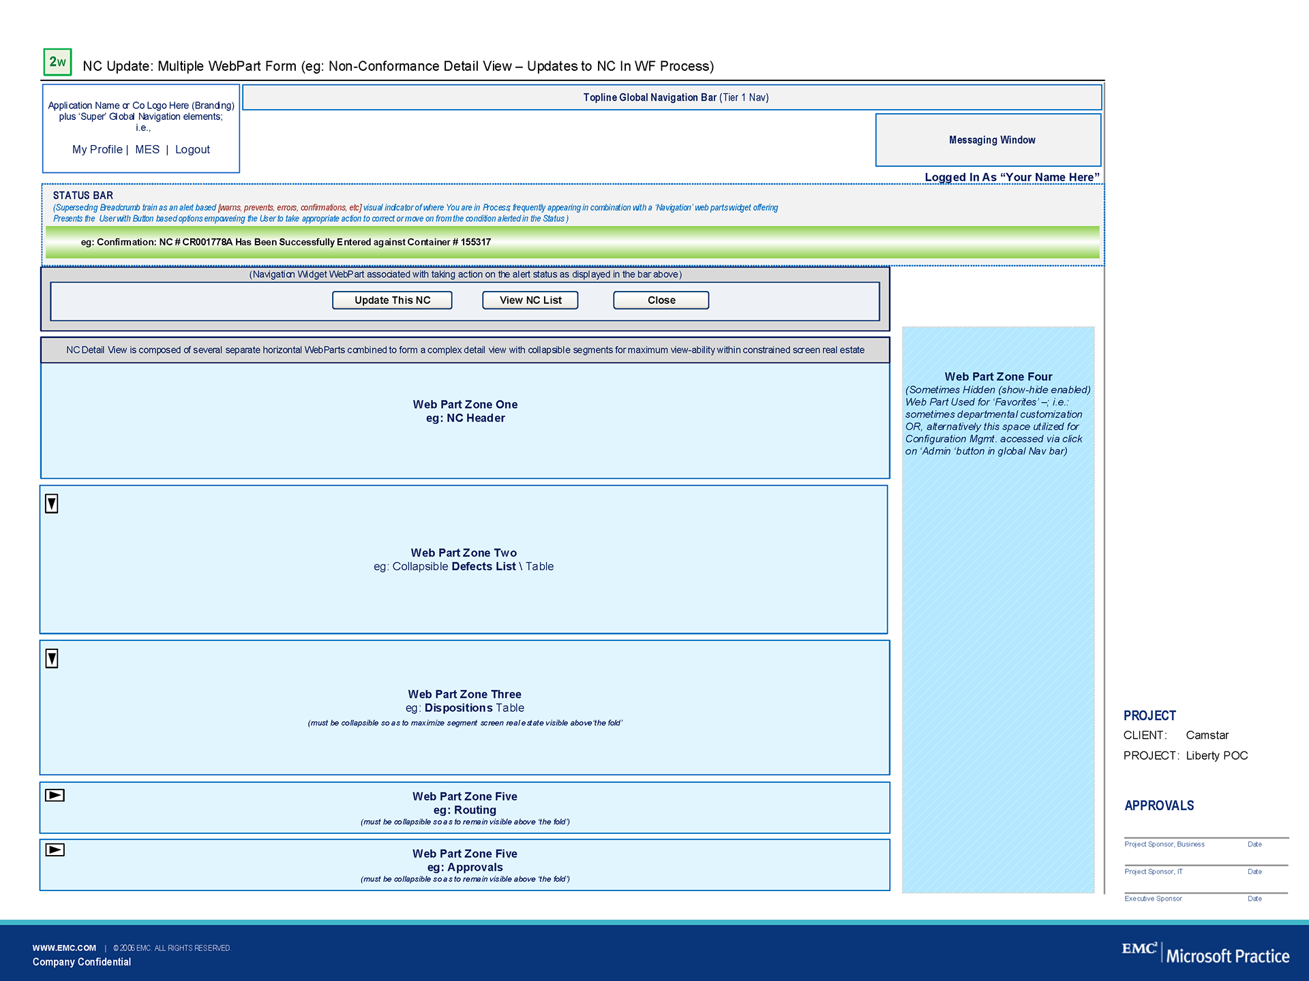Screen dimensions: 1309x981
Task: Click the EMC Microsoft Practice logo
Action: pos(1205,953)
